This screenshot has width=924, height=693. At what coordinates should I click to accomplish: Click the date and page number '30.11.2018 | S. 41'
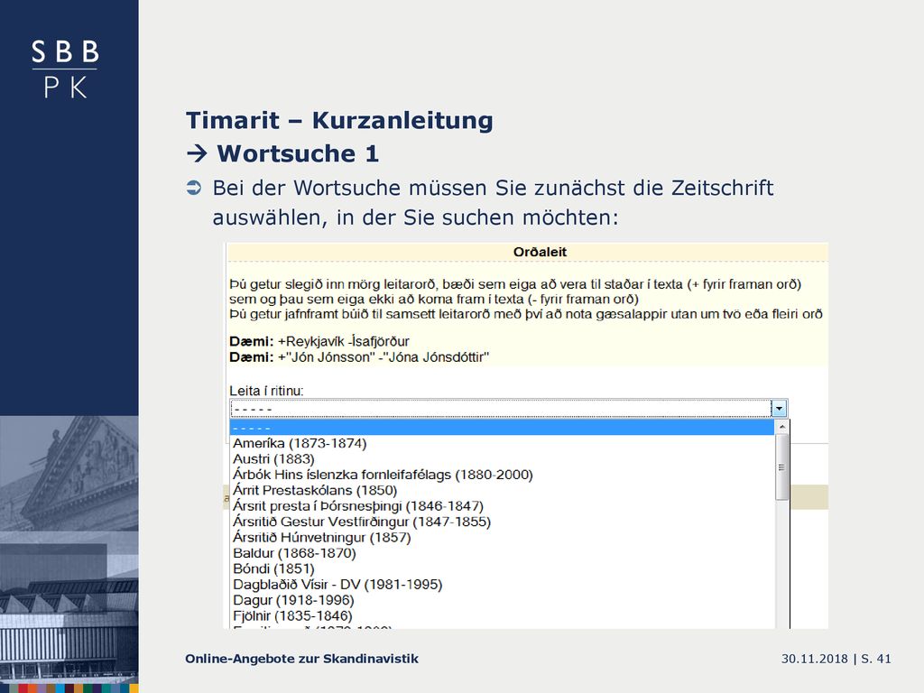[x=836, y=659]
